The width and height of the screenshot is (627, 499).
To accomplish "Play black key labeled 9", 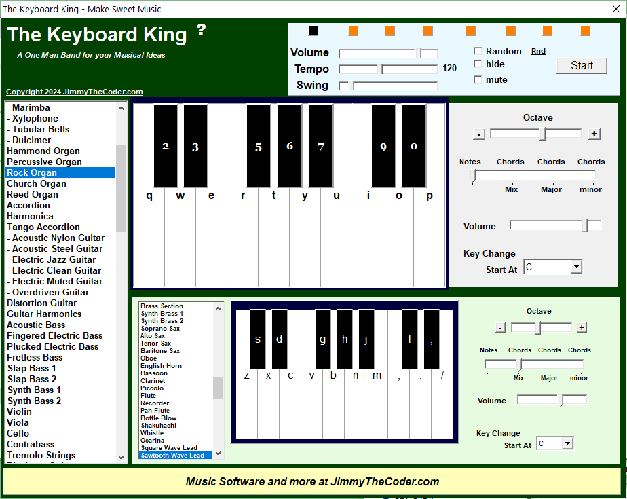I will pyautogui.click(x=383, y=146).
